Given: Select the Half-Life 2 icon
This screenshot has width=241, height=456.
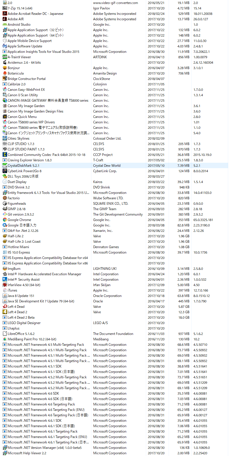Looking at the screenshot, I should pyautogui.click(x=5, y=236).
